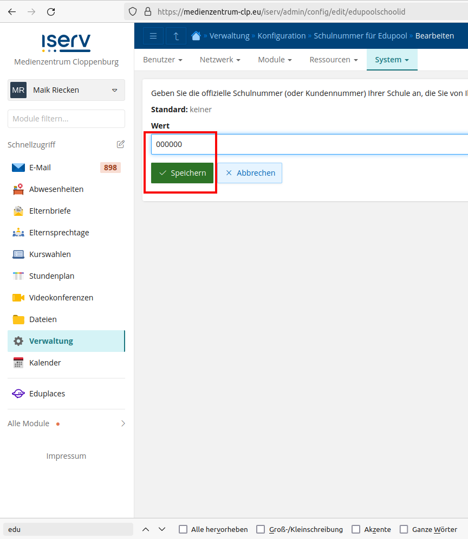Enable the 'Alle hervorheben' checkbox
The width and height of the screenshot is (468, 539).
click(183, 529)
